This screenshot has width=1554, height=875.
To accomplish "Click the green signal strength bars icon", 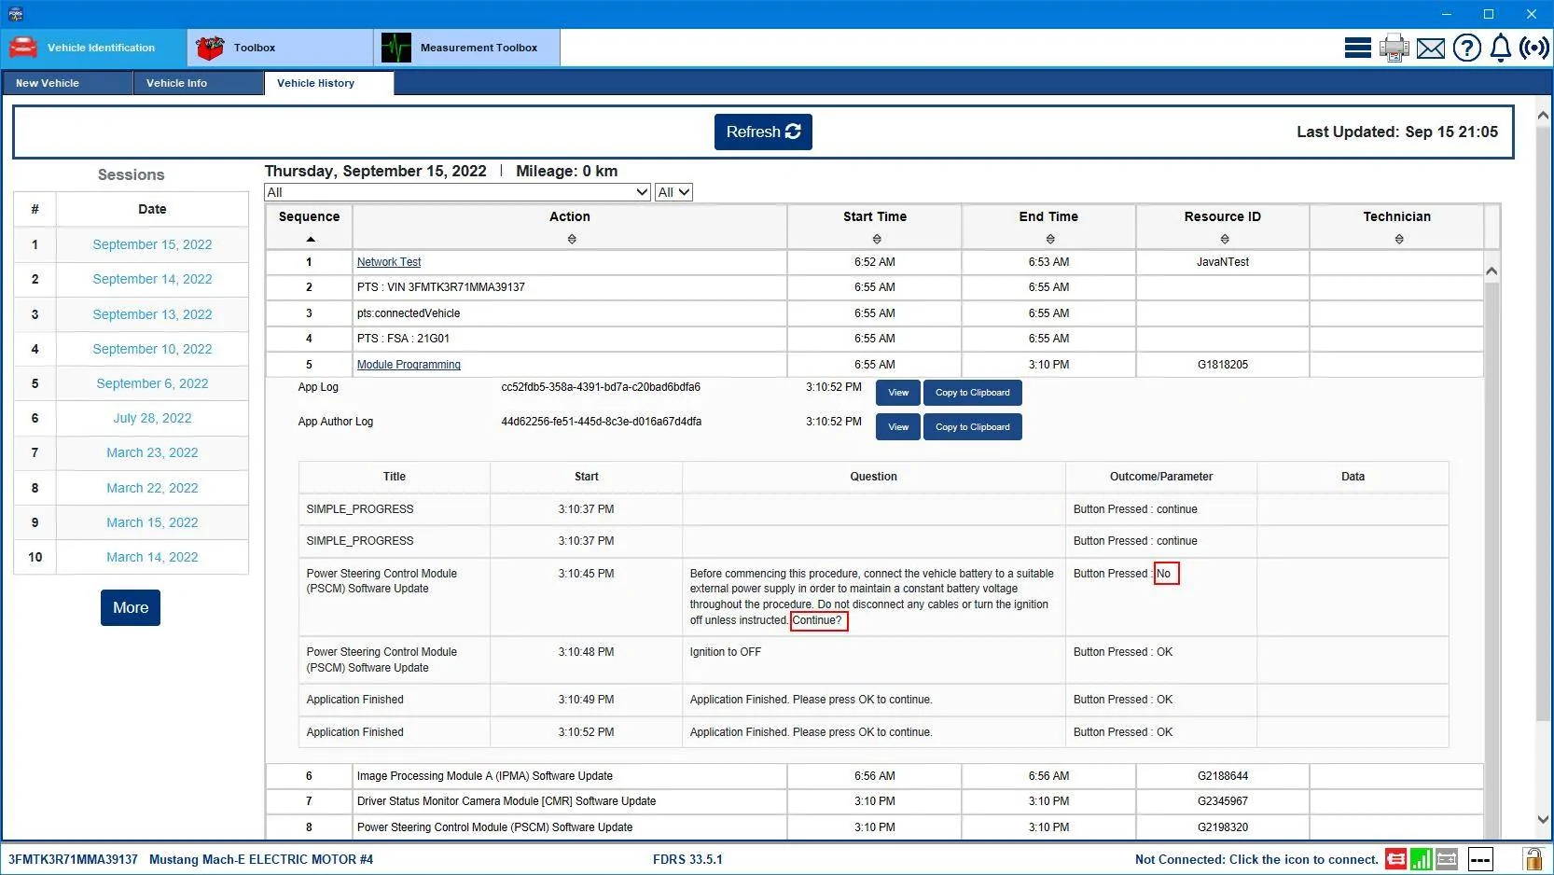I will (1421, 859).
